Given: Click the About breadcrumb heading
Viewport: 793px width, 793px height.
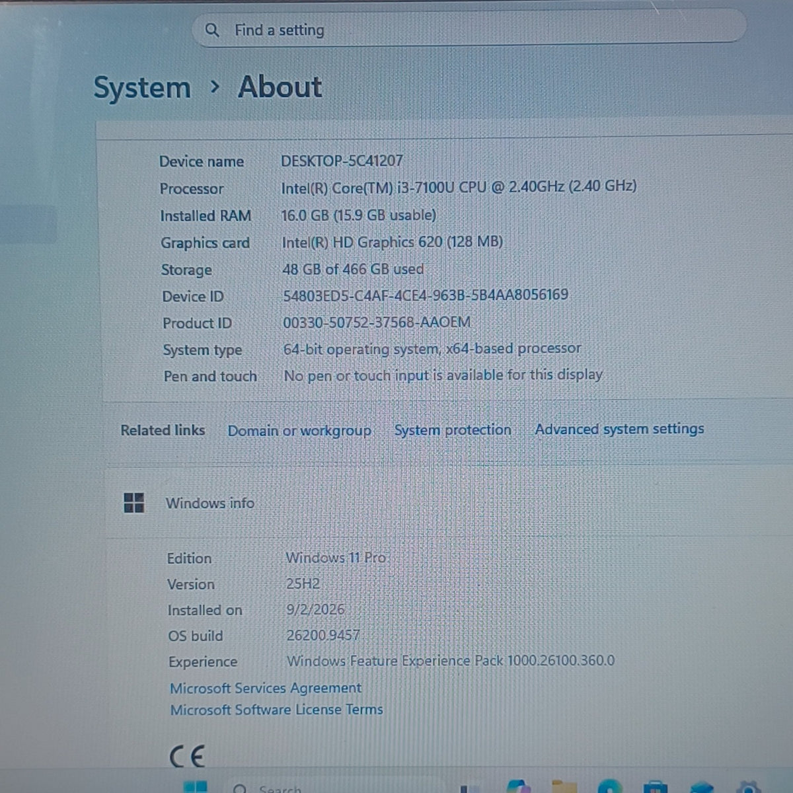Looking at the screenshot, I should pos(280,87).
